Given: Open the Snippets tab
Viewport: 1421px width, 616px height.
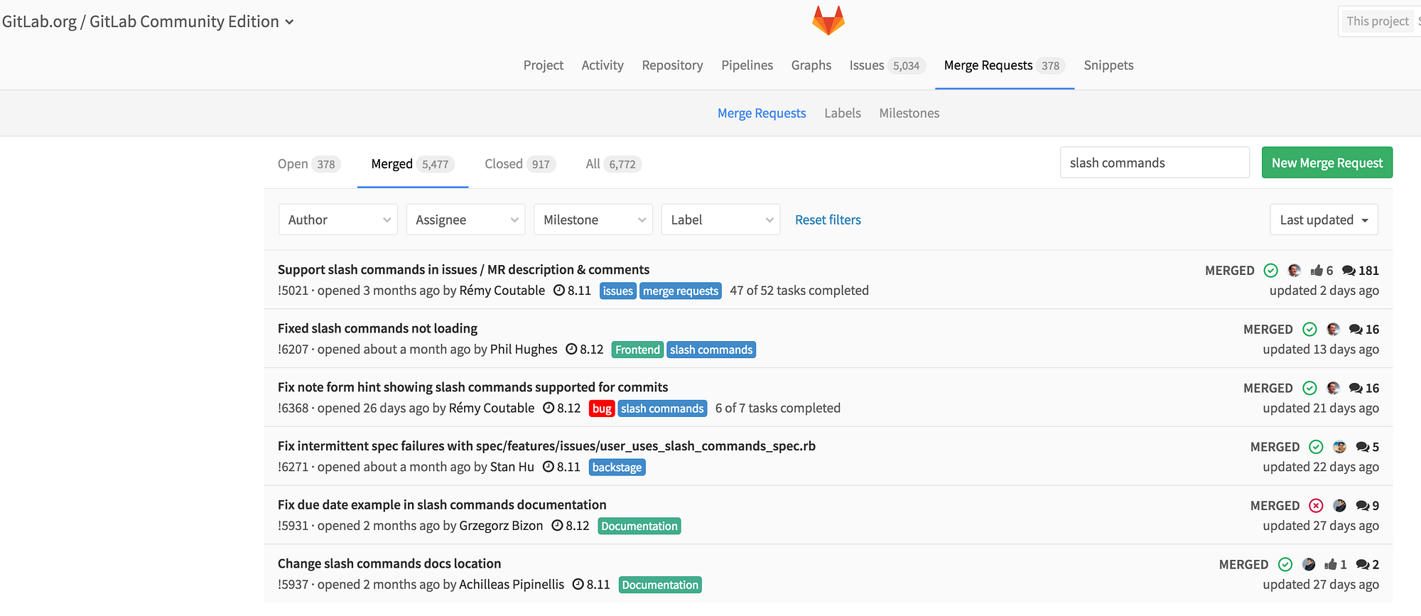Looking at the screenshot, I should (x=1108, y=65).
